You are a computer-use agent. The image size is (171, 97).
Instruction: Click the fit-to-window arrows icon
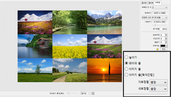[x=93, y=93]
